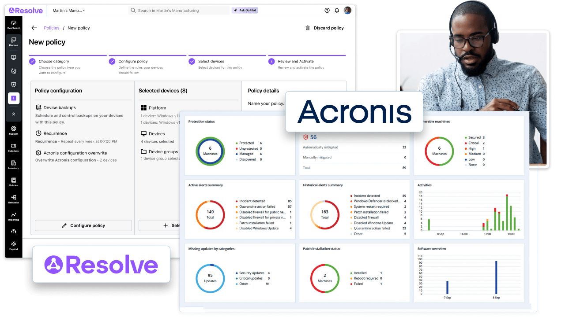
Task: Open Networks in the sidebar
Action: 13,199
